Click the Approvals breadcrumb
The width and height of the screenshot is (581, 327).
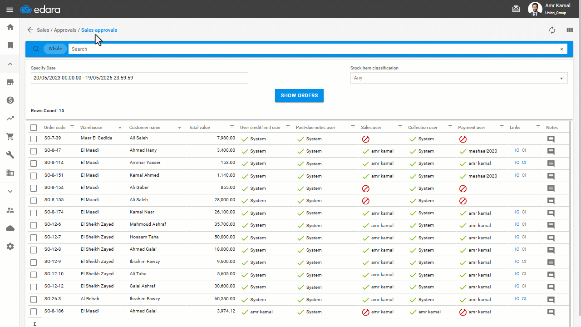tap(65, 30)
